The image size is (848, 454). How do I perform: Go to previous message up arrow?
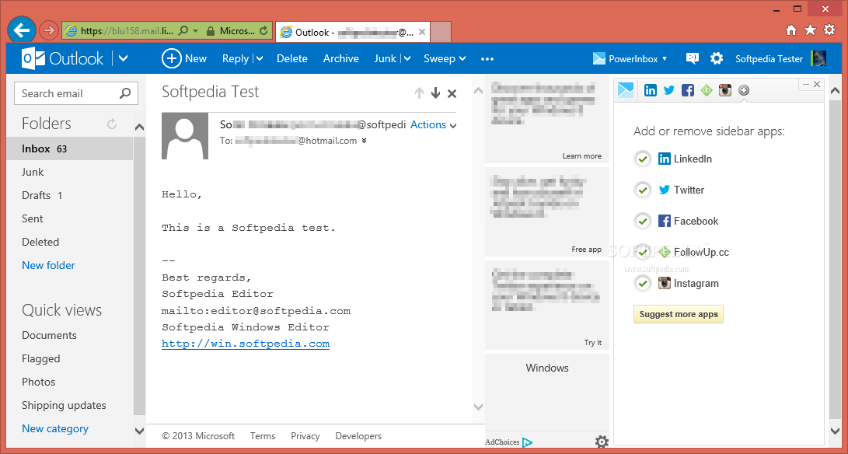419,93
